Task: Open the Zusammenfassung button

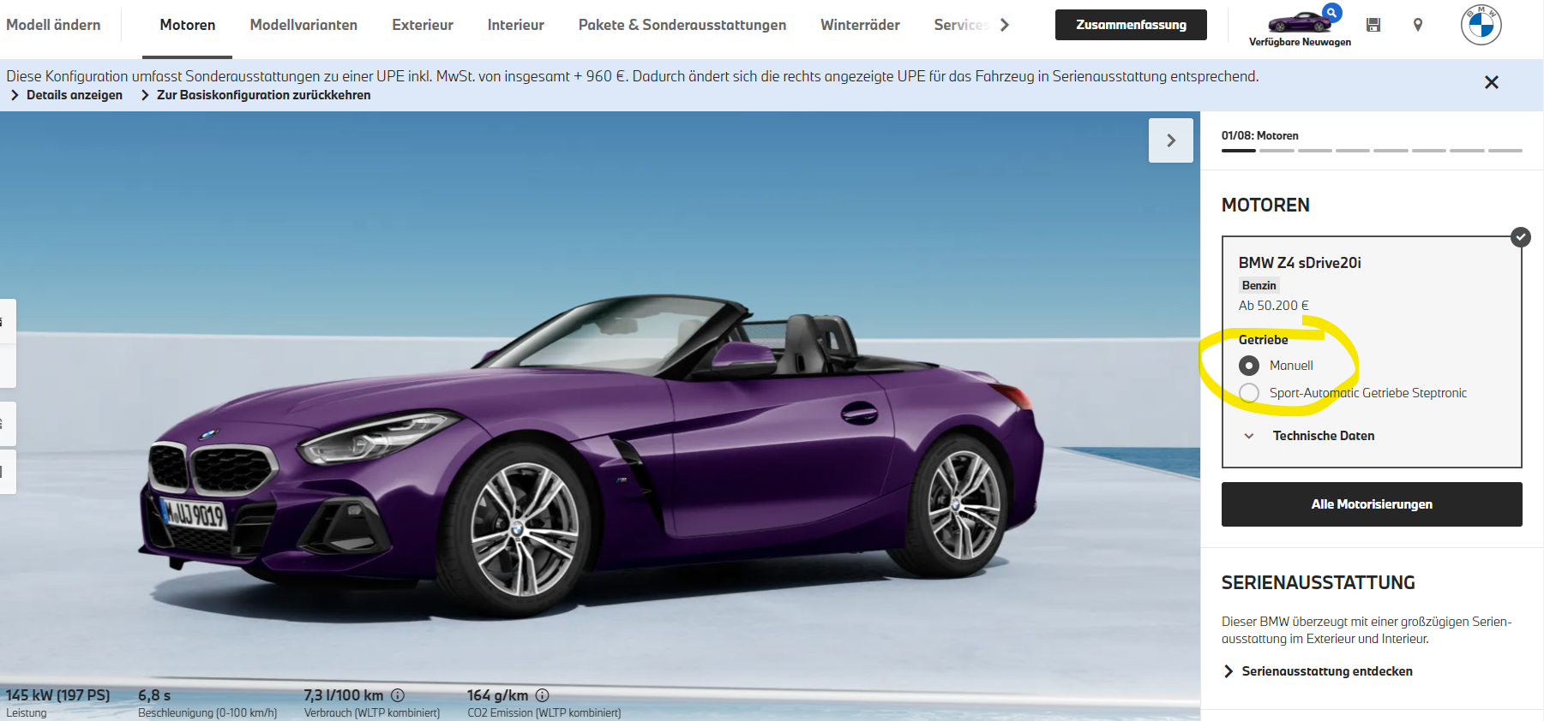Action: [1131, 25]
